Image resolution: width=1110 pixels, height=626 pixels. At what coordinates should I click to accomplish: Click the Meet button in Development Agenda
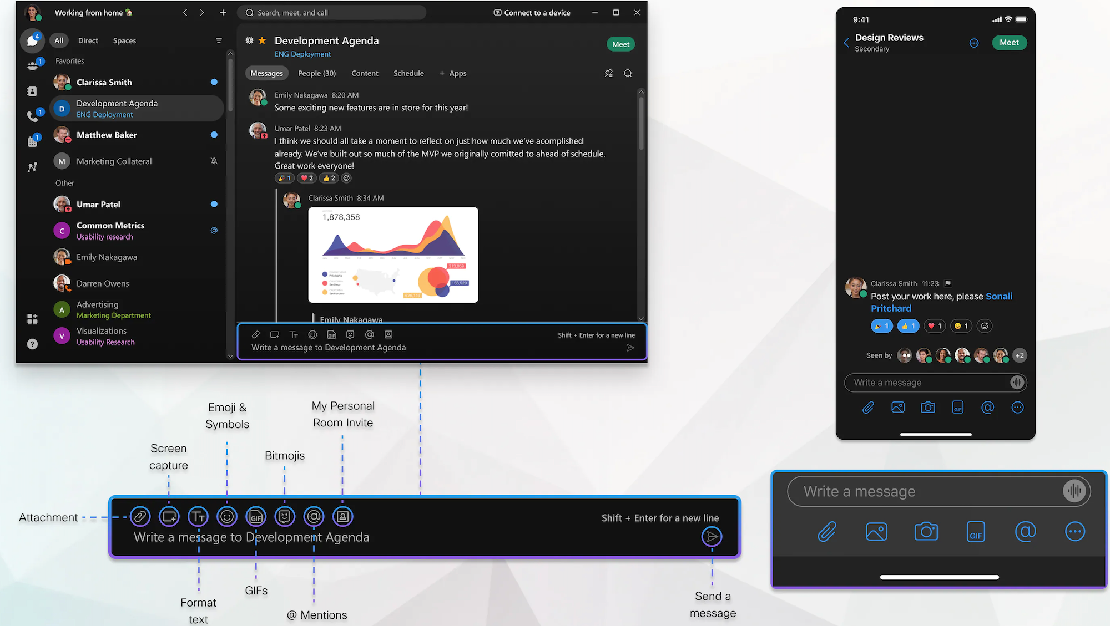[620, 43]
